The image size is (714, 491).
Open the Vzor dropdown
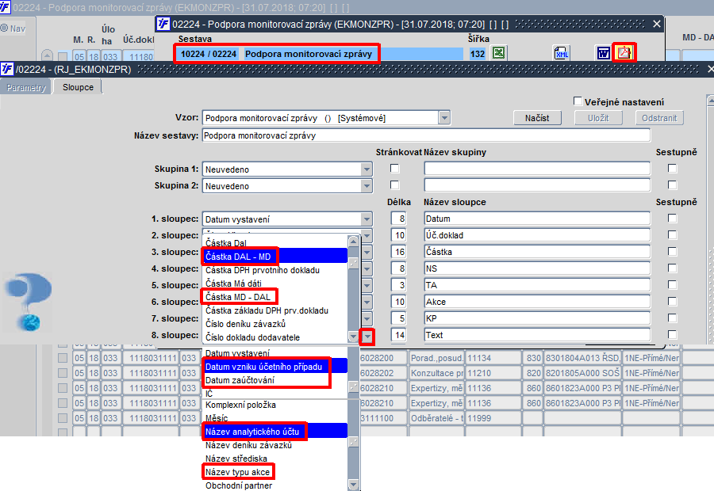[x=444, y=118]
